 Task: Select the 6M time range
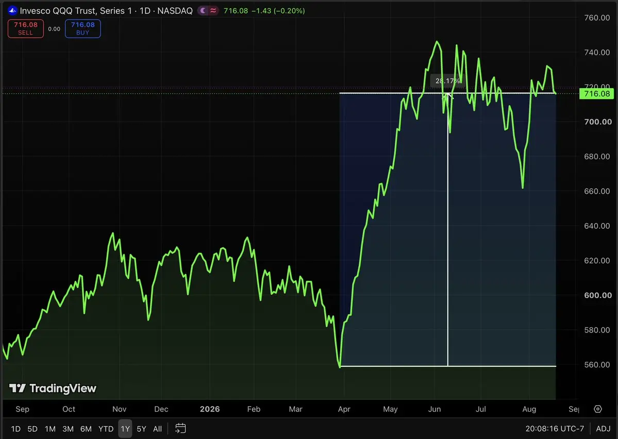[86, 429]
